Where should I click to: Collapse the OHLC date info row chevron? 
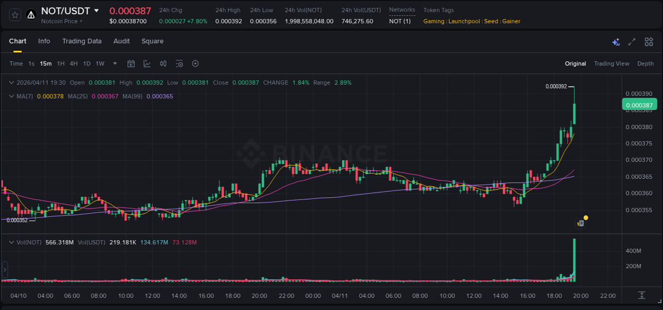click(x=12, y=83)
